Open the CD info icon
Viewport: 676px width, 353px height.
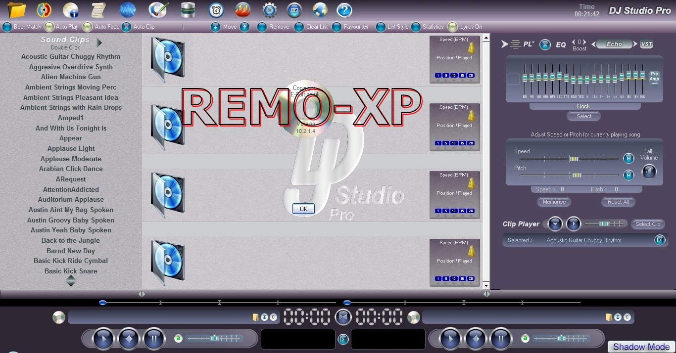click(71, 9)
